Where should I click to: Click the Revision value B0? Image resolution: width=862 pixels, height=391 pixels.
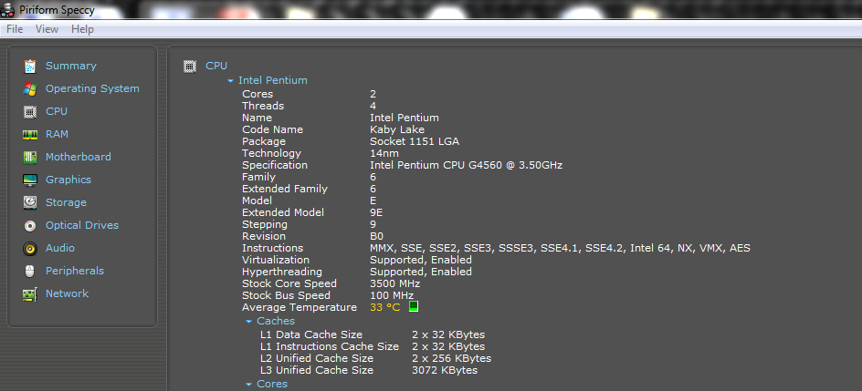(x=376, y=236)
